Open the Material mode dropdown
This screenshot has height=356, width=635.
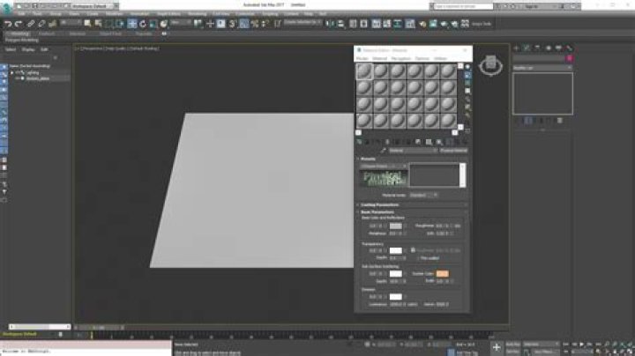click(x=423, y=195)
